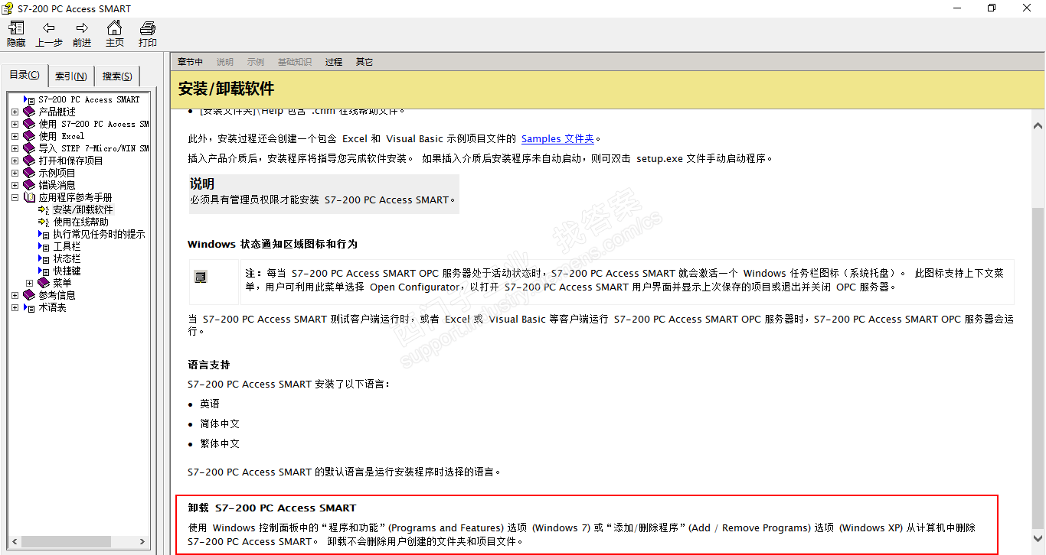Expand the 使用 S7-200 PC Access node
The width and height of the screenshot is (1046, 555).
[x=15, y=124]
